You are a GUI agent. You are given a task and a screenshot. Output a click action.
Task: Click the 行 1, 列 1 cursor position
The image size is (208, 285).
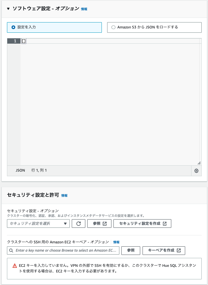point(39,170)
